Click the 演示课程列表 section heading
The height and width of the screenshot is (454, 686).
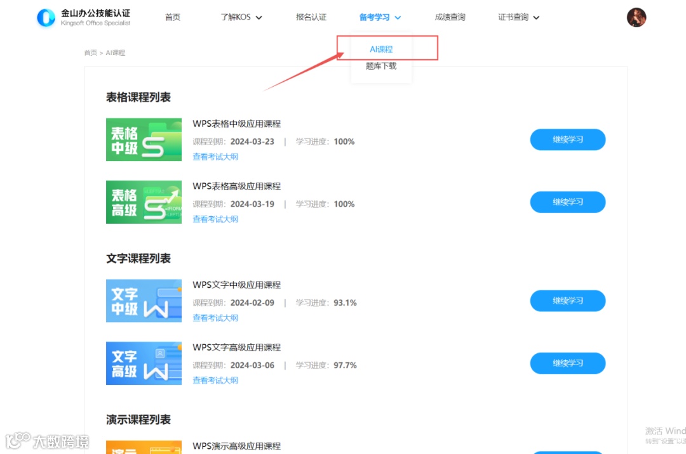click(x=138, y=420)
